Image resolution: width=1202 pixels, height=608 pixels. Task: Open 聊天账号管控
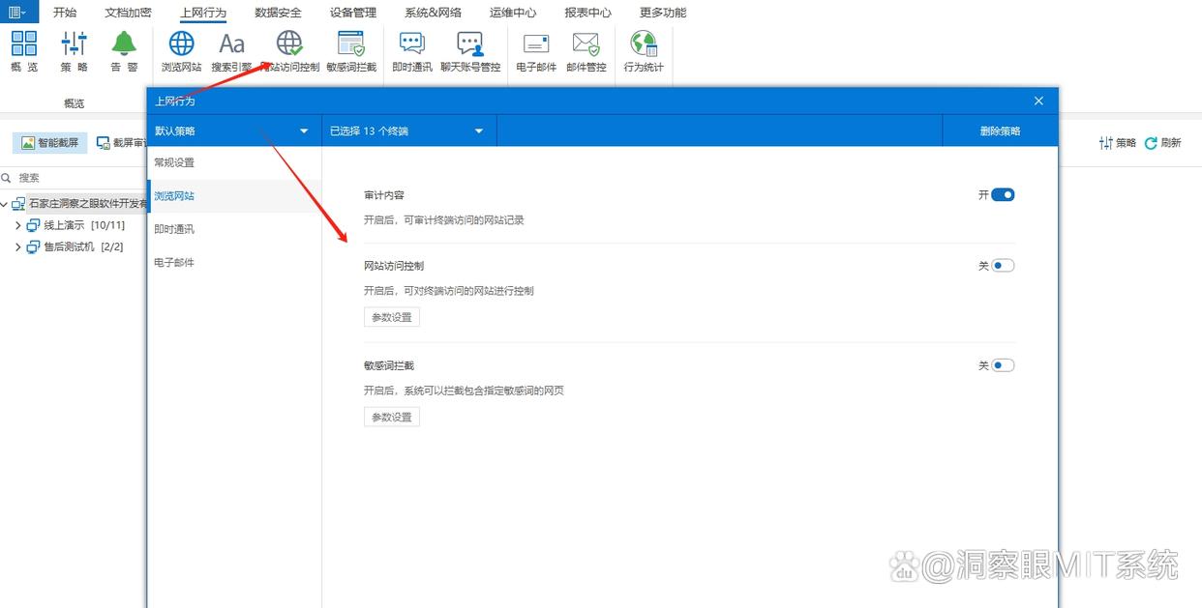coord(471,50)
